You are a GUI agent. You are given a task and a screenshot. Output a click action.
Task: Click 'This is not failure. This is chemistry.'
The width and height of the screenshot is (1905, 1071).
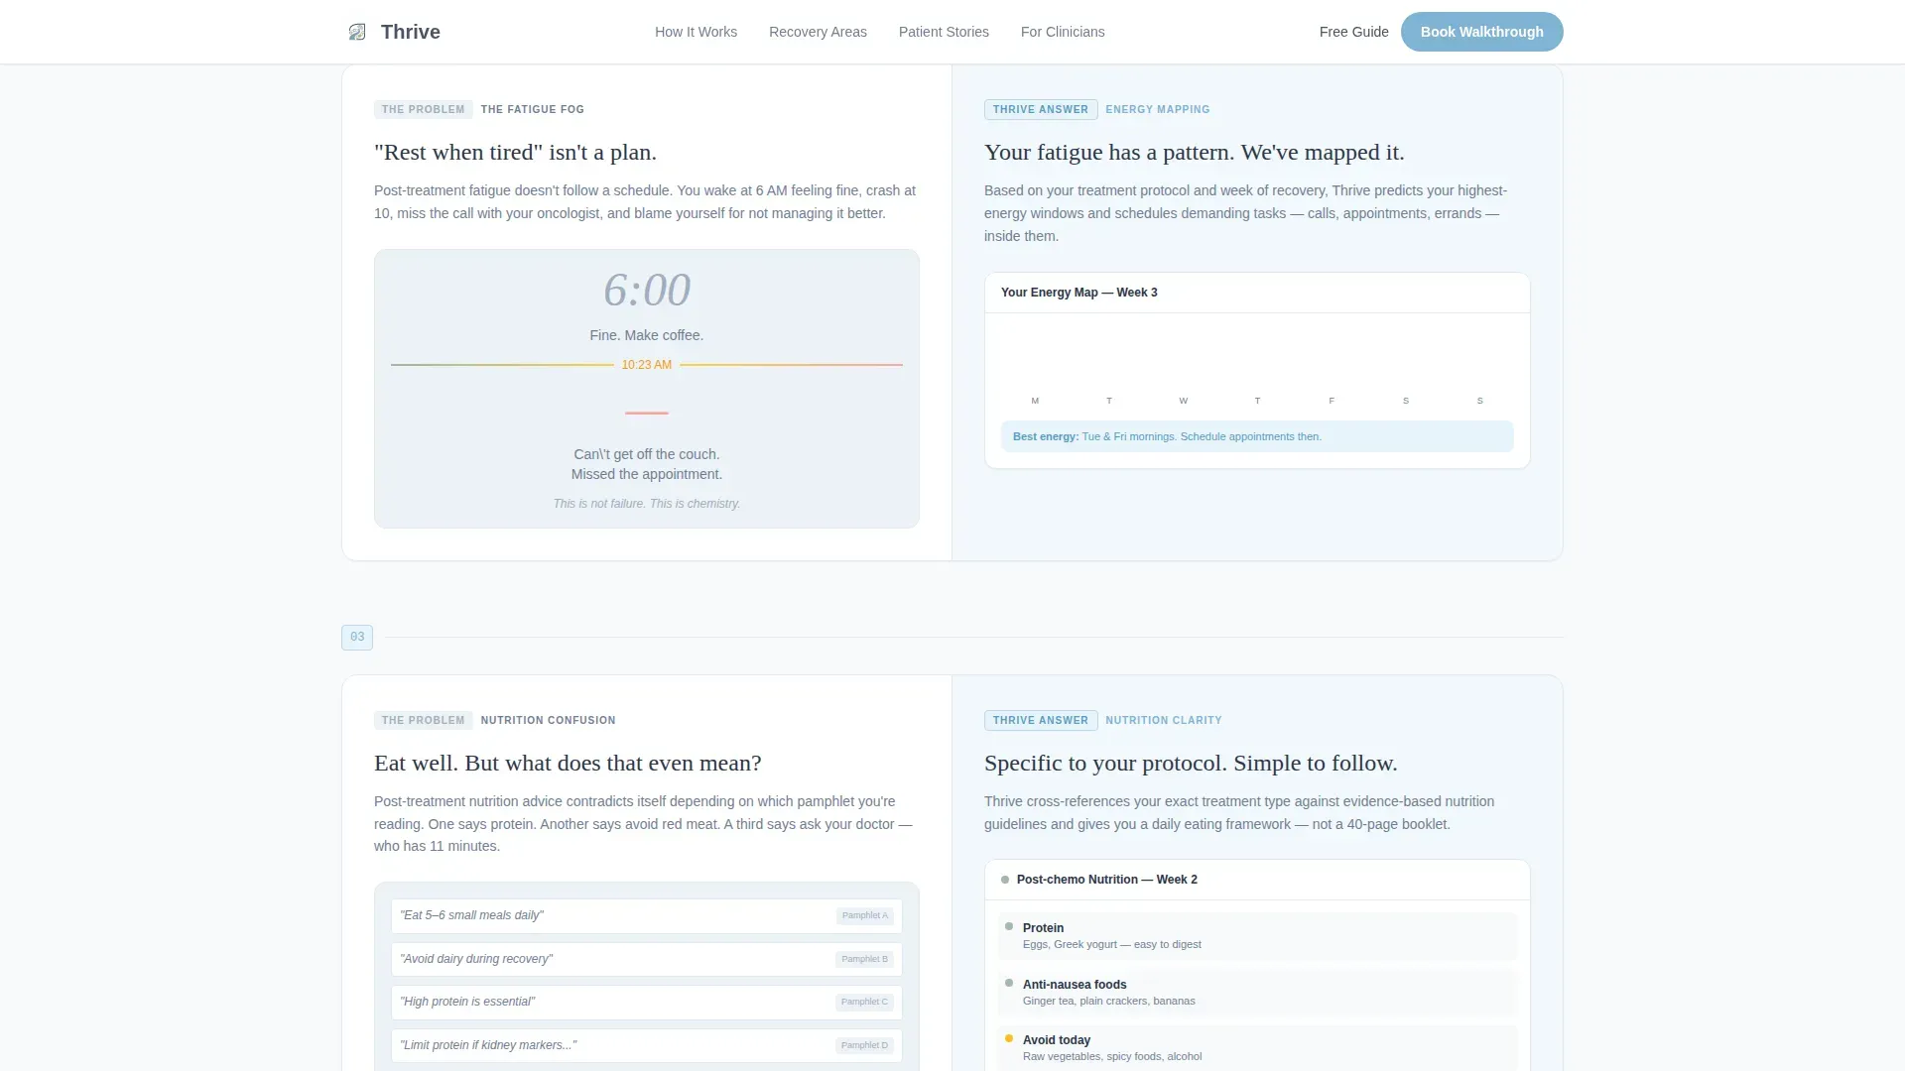(647, 504)
